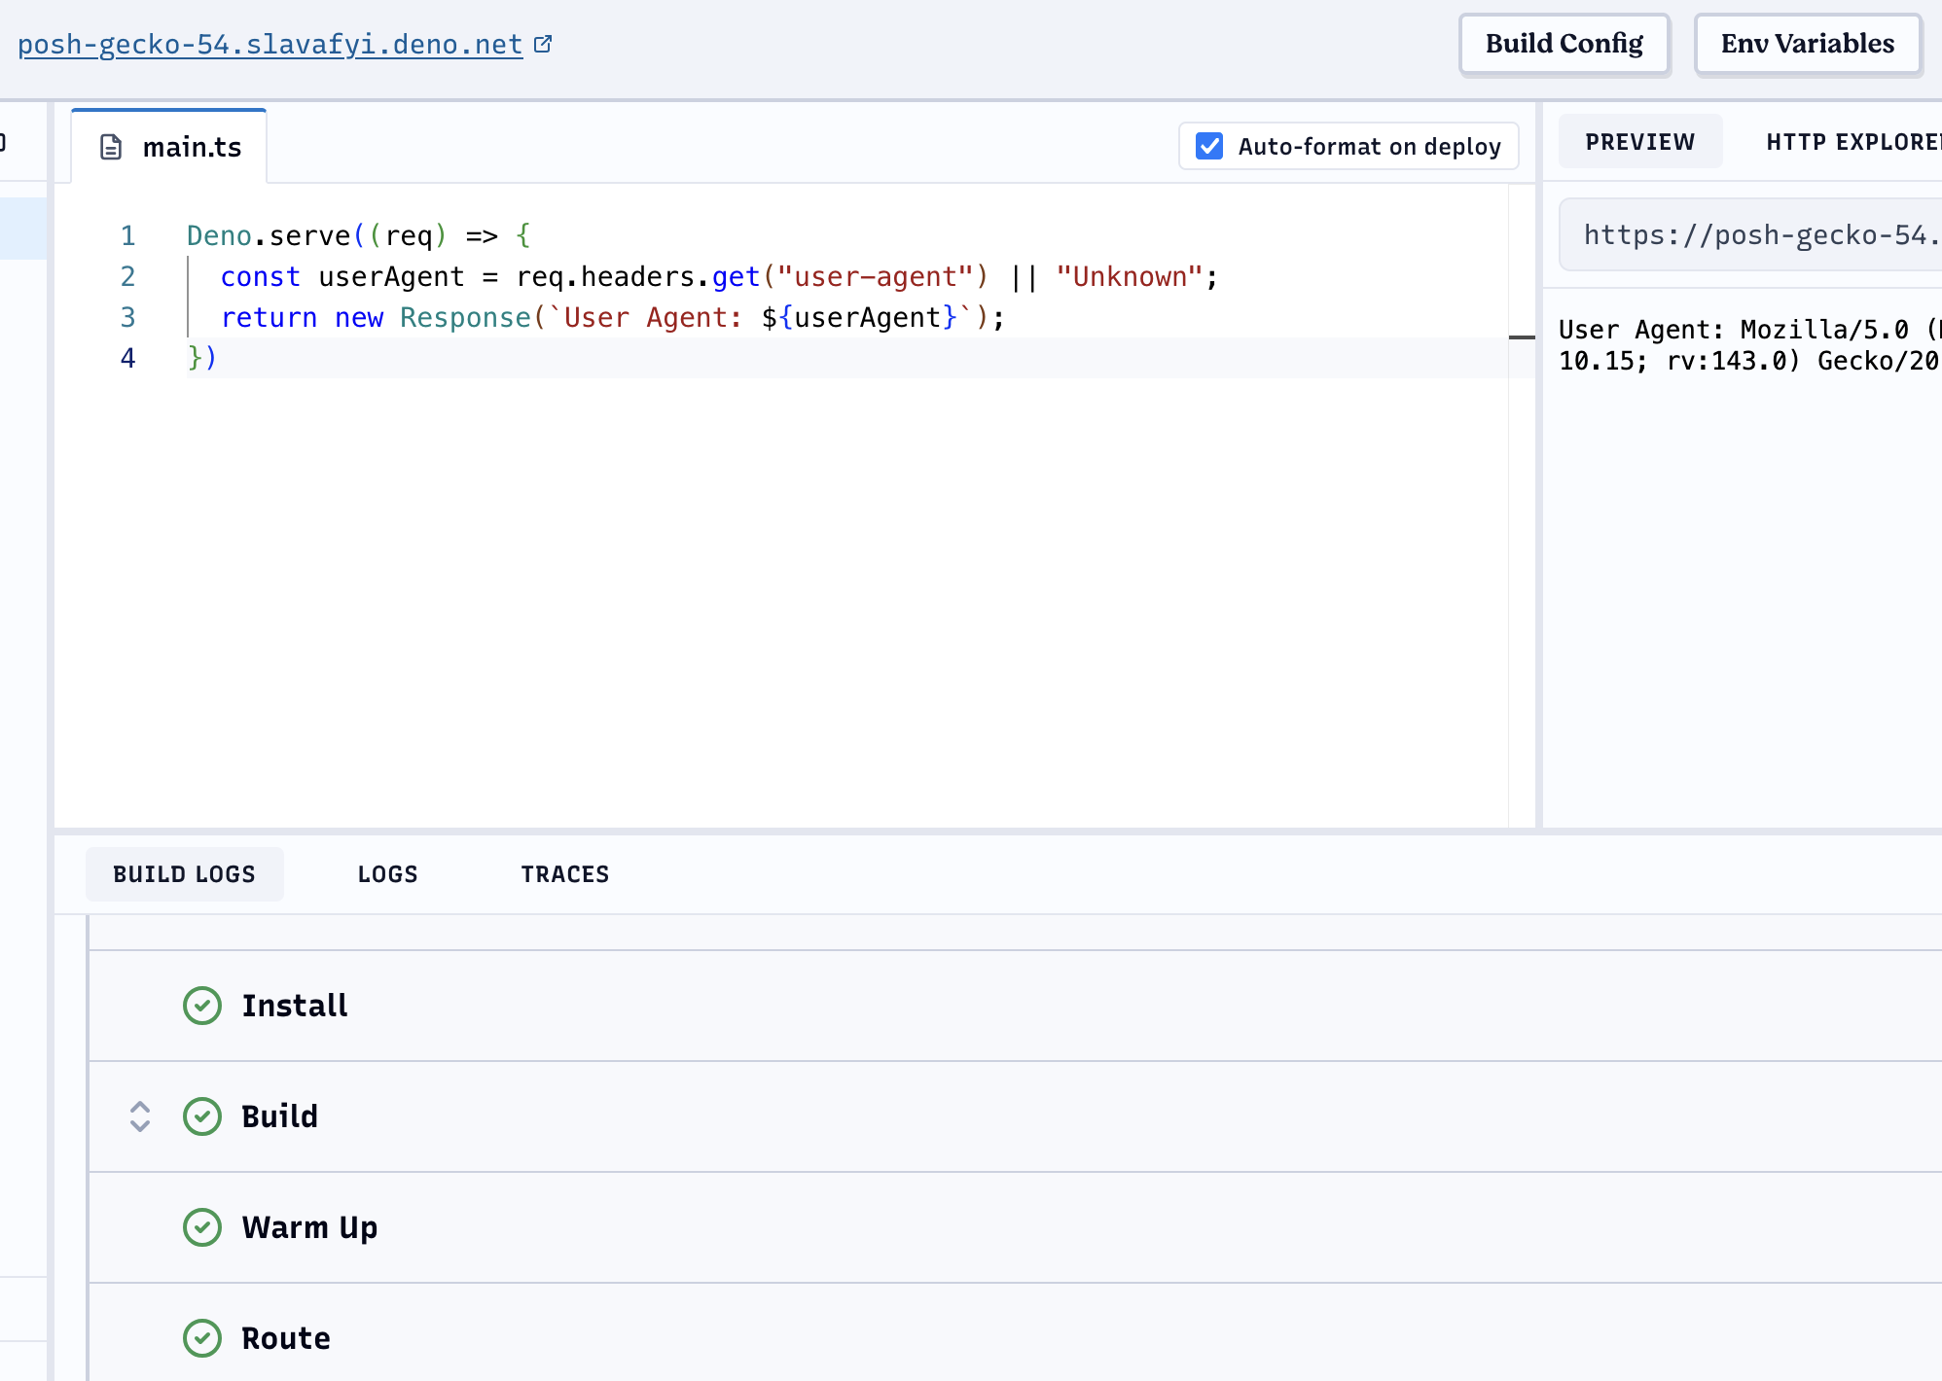Click the closing "})" on line 4
The image size is (1942, 1381).
202,358
